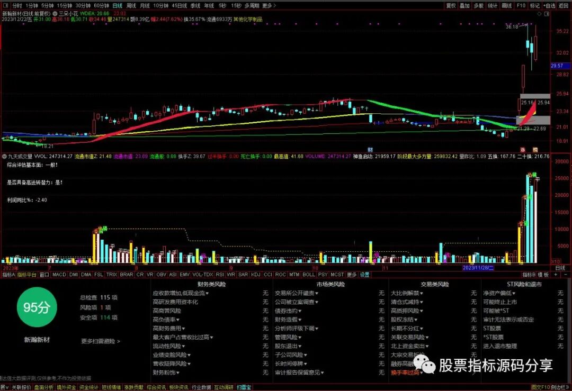Expand 大比例解禁 risk item
This screenshot has height=391, width=572.
tap(407, 293)
